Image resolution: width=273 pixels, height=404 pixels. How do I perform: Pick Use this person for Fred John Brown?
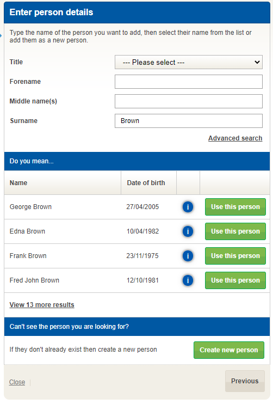(x=235, y=280)
